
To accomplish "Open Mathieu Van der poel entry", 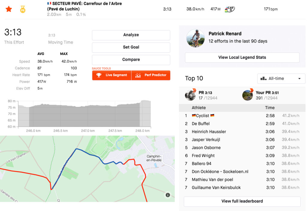I will [213, 180].
